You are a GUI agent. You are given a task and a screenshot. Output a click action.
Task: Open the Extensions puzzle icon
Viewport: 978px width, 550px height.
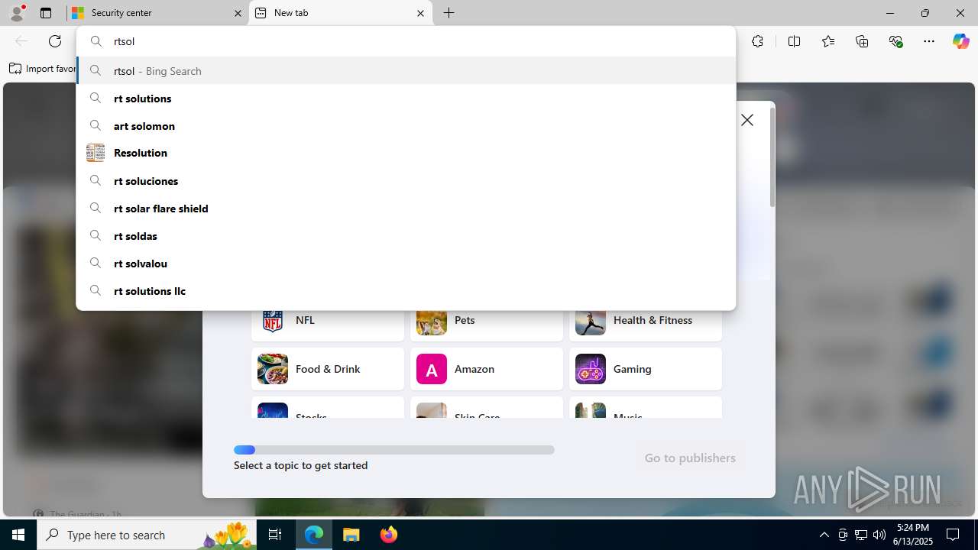757,41
